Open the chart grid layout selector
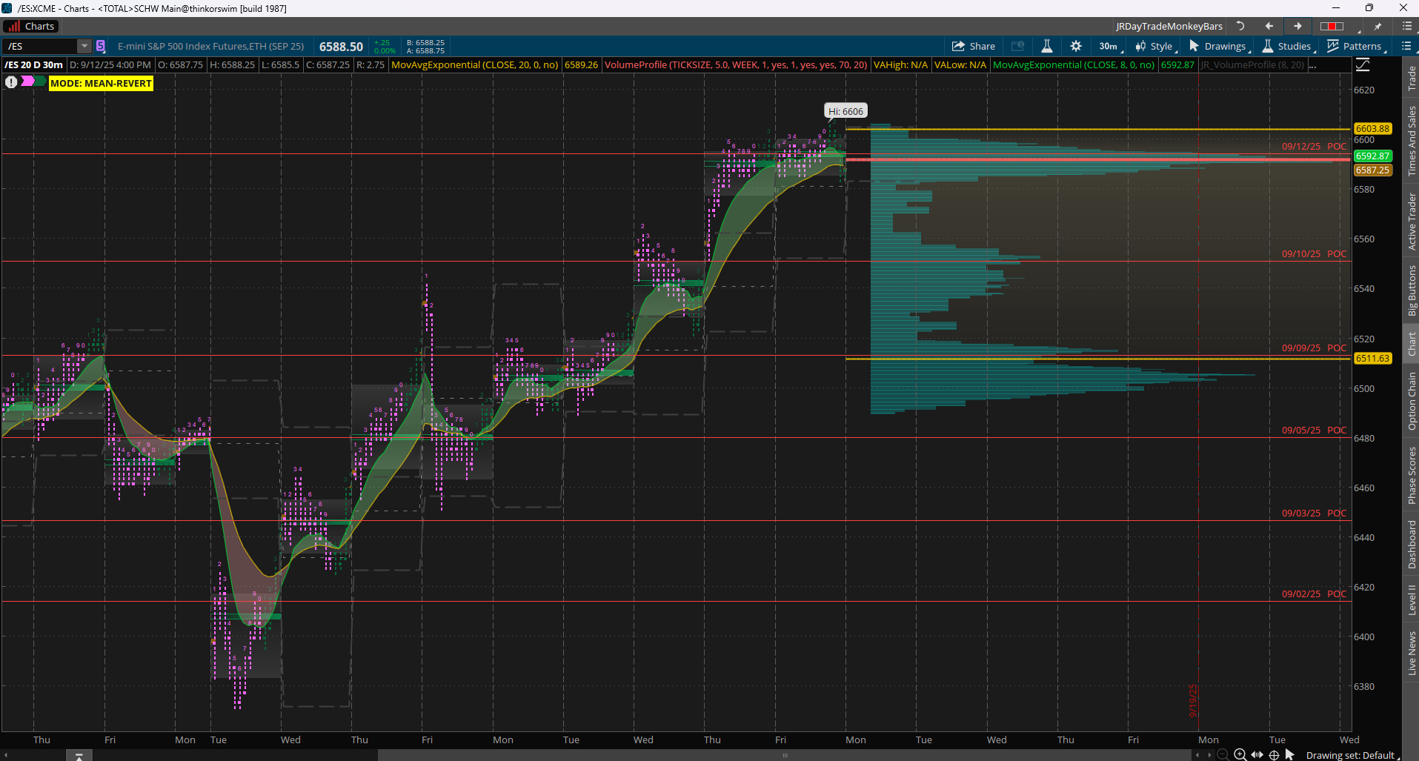The height and width of the screenshot is (761, 1419). click(1332, 26)
